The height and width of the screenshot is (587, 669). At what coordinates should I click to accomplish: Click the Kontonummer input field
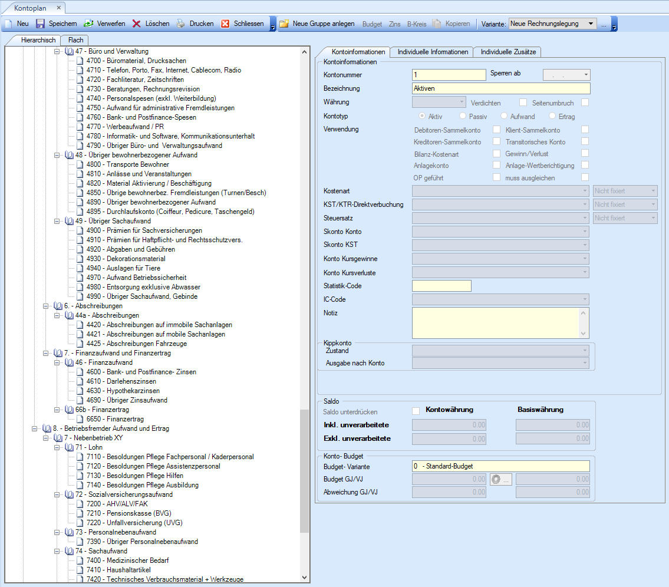tap(449, 75)
